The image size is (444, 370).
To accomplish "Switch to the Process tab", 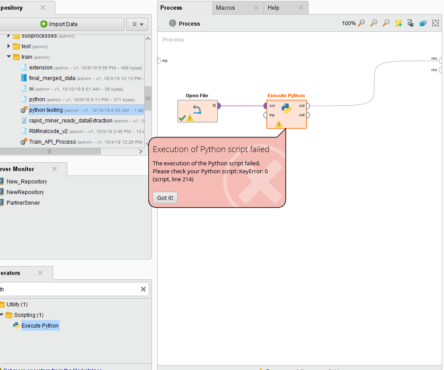I will point(171,8).
